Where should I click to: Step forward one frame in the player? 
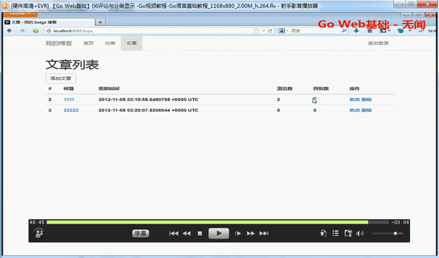[238, 234]
